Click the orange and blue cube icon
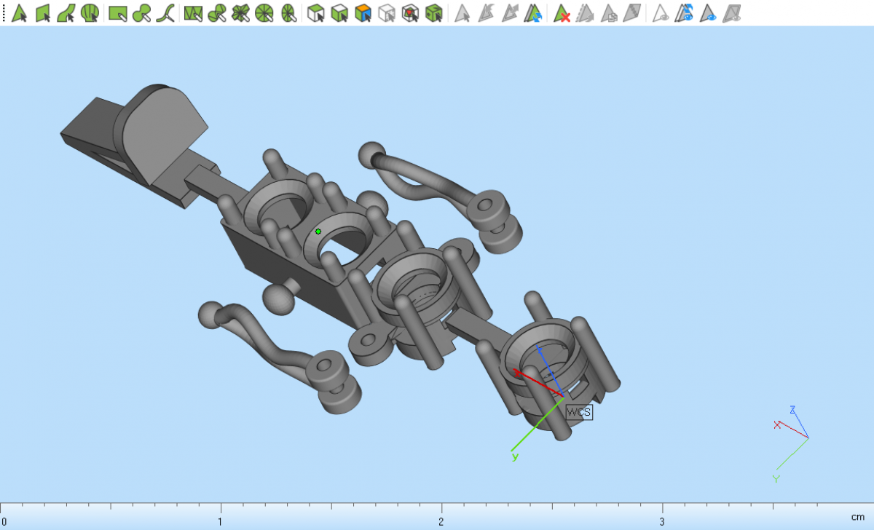 coord(363,13)
